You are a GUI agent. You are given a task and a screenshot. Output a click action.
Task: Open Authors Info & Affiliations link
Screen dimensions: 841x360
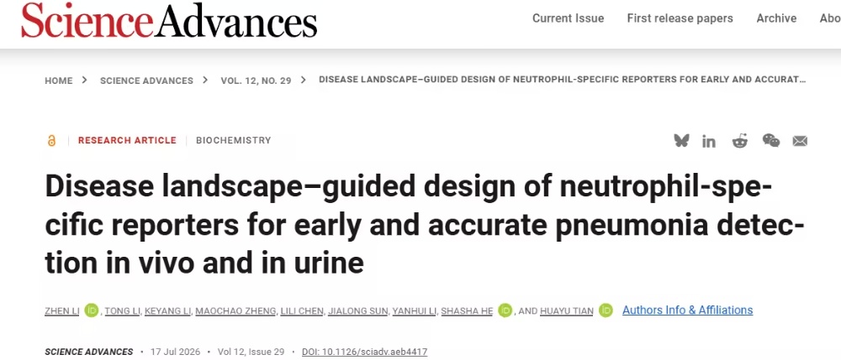pos(688,310)
